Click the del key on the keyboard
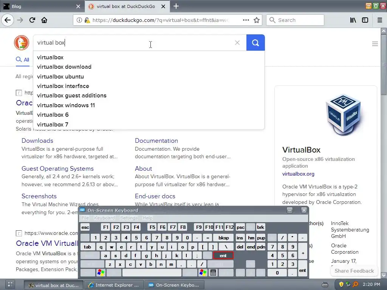The height and width of the screenshot is (290, 387). pyautogui.click(x=240, y=247)
